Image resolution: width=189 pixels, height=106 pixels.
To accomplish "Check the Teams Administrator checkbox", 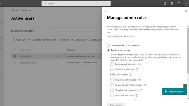I will click(x=112, y=95).
